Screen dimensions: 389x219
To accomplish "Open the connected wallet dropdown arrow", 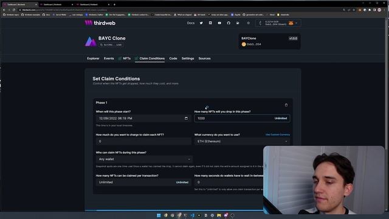I will [296, 23].
